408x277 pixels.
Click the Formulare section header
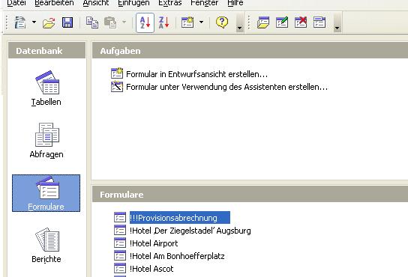[x=250, y=194]
